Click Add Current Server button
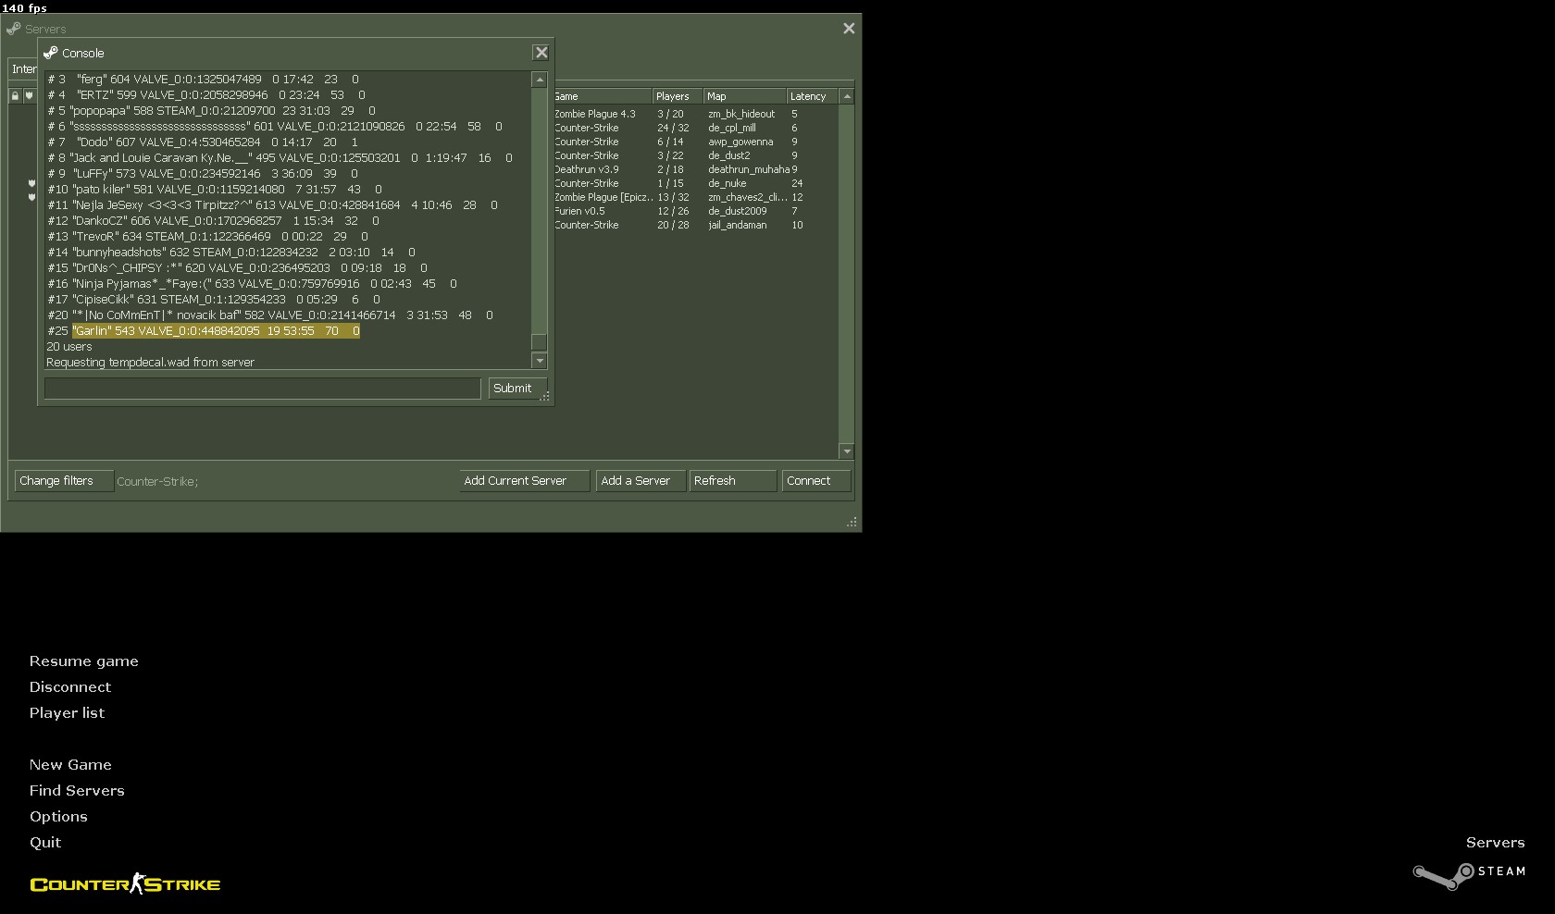 524,481
